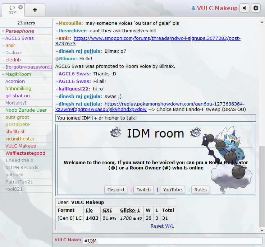This screenshot has width=265, height=247.
Task: Select user Iforgotmypassword1 in user list
Action: (26, 67)
